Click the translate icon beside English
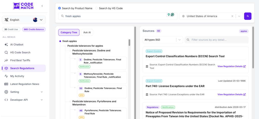259x119 pixels. point(6,20)
